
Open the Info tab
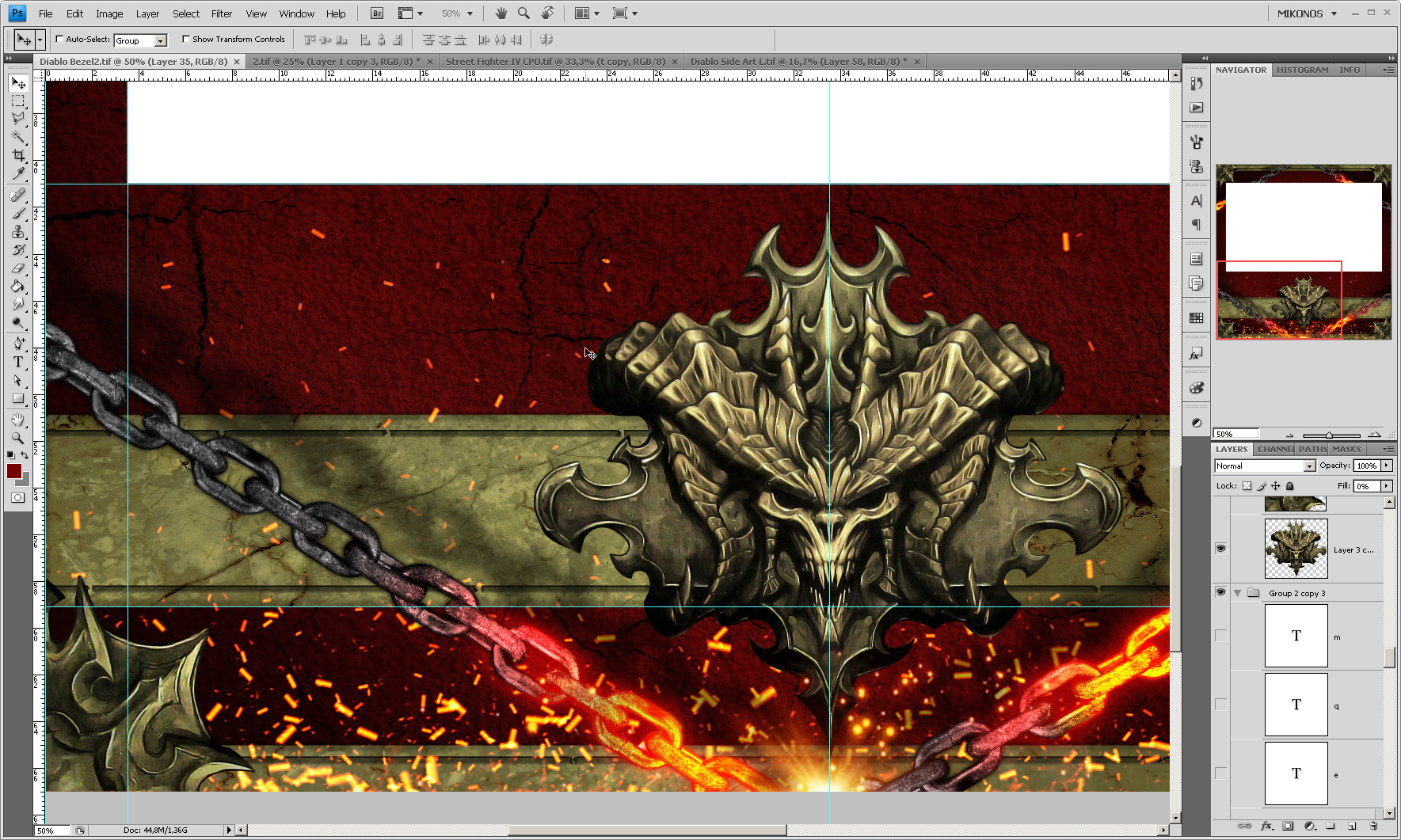point(1350,70)
